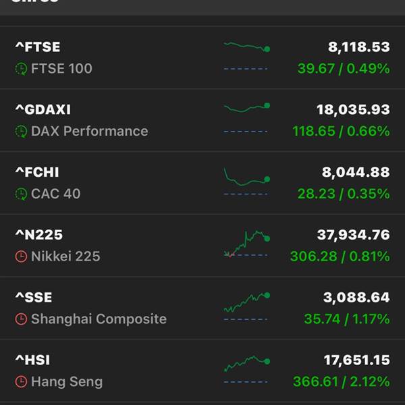Tap the red clock icon beside Shanghai Composite
This screenshot has width=405, height=405.
pos(21,319)
